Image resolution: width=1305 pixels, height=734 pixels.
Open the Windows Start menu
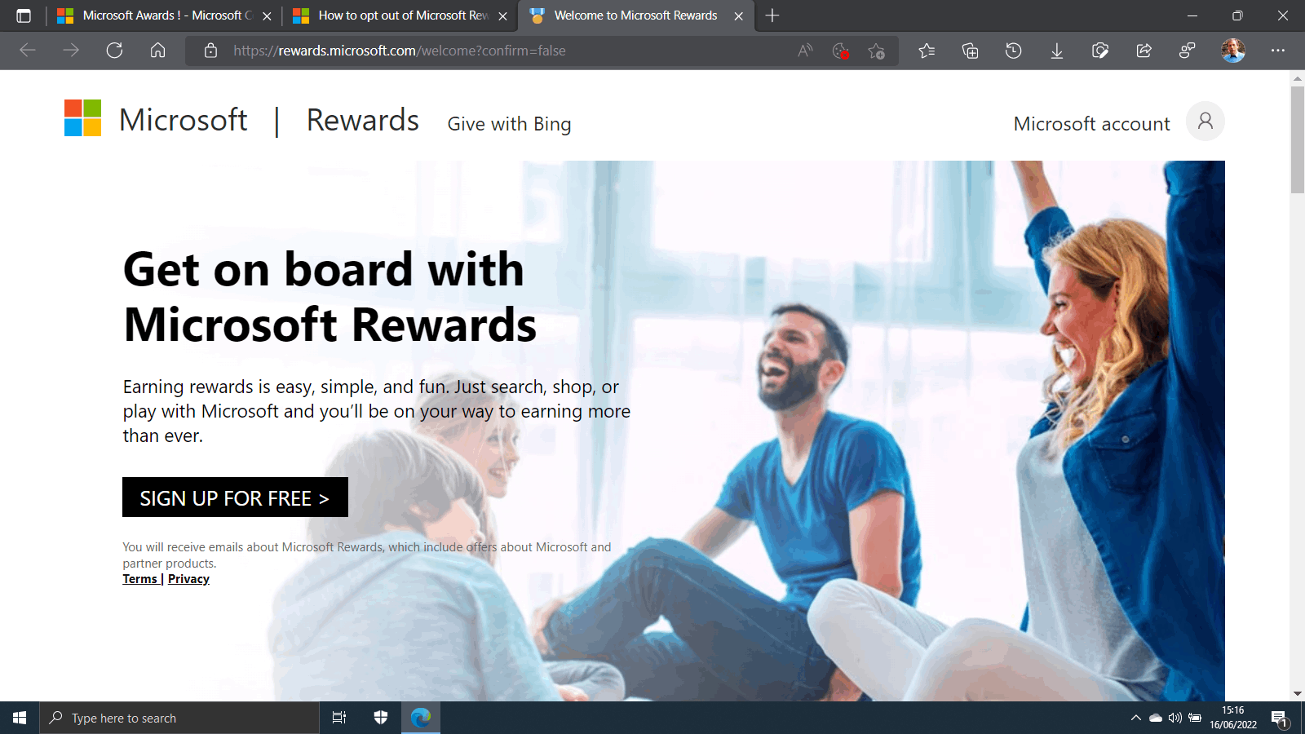tap(20, 718)
